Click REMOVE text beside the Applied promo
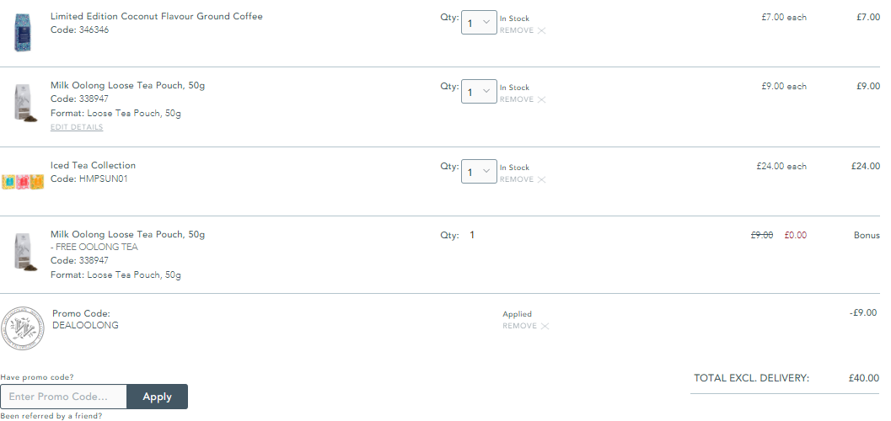This screenshot has height=421, width=891. (x=519, y=326)
